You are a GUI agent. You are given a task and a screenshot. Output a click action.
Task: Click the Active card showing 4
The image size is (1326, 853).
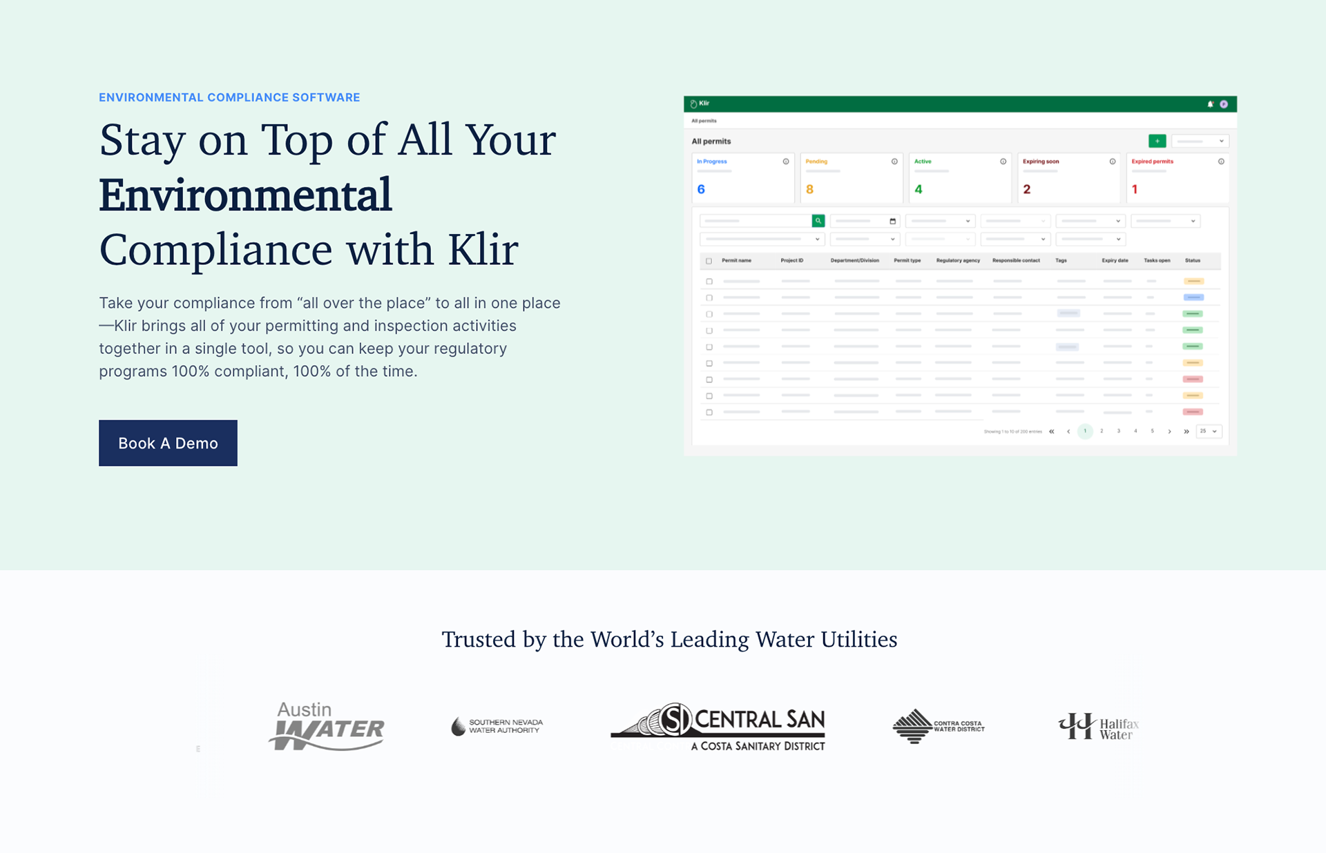coord(961,177)
